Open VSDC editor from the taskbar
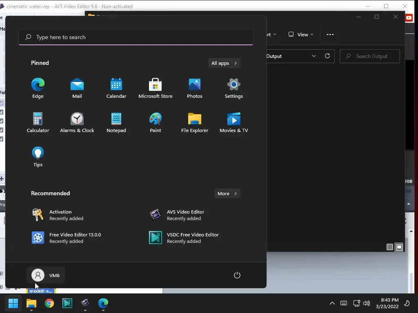This screenshot has height=313, width=418. click(x=67, y=303)
